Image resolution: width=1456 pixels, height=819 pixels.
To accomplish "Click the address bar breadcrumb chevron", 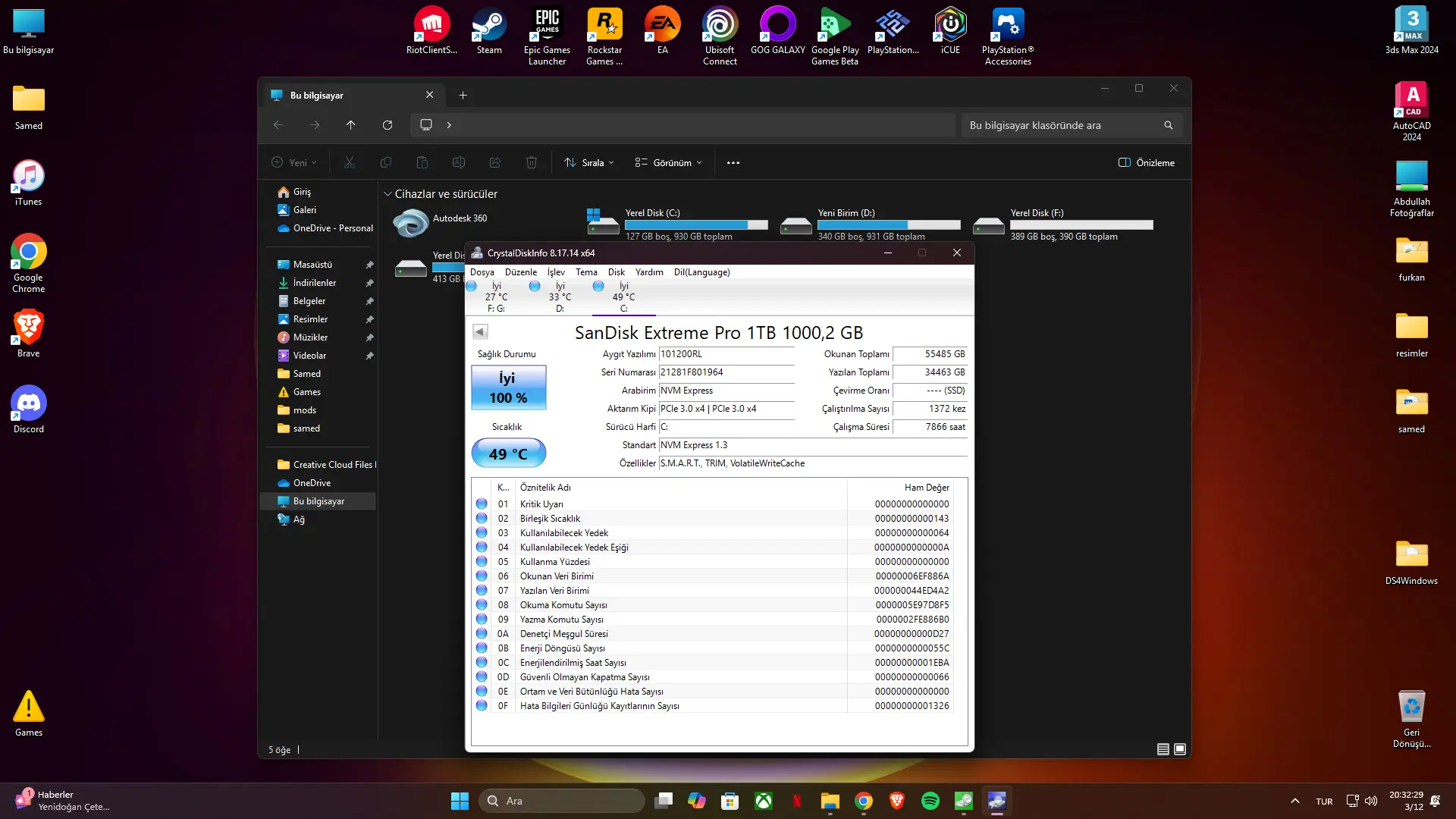I will (449, 125).
